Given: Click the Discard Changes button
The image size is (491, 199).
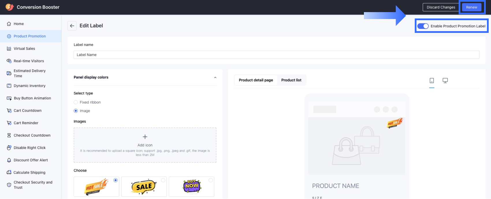Looking at the screenshot, I should (x=441, y=7).
